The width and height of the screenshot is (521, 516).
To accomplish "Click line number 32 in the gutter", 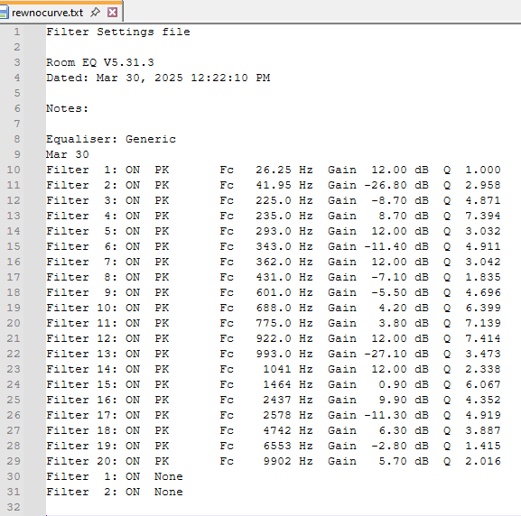I will click(x=14, y=507).
